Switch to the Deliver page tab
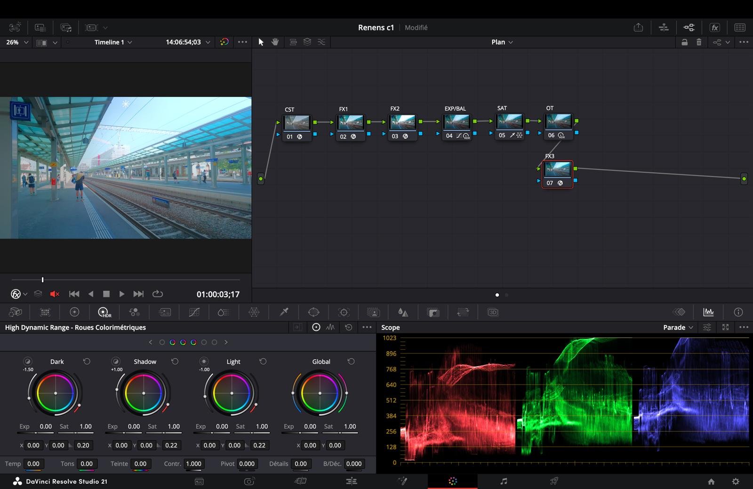Screen dimensions: 753x489 554,481
